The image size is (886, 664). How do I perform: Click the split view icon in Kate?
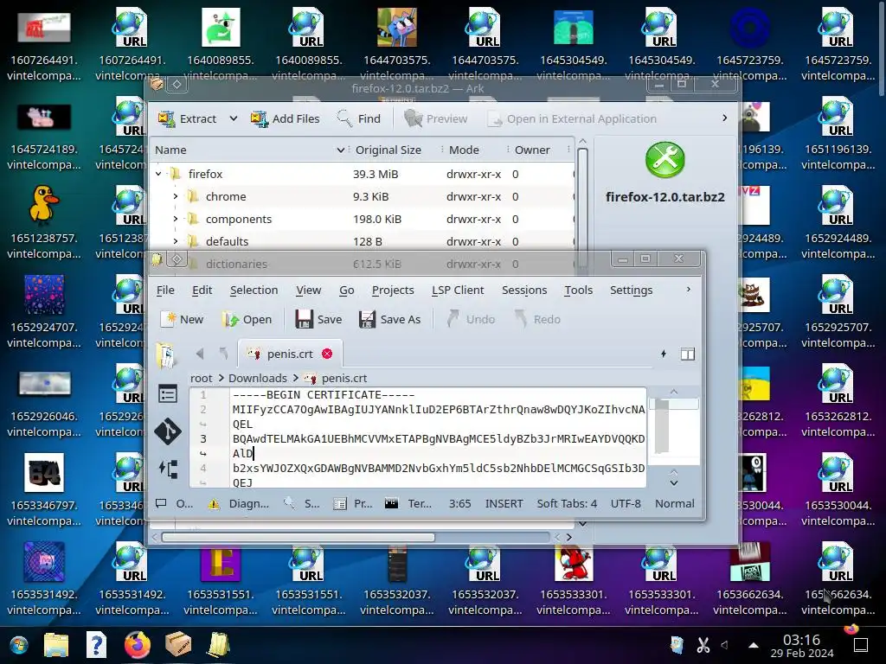coord(688,354)
